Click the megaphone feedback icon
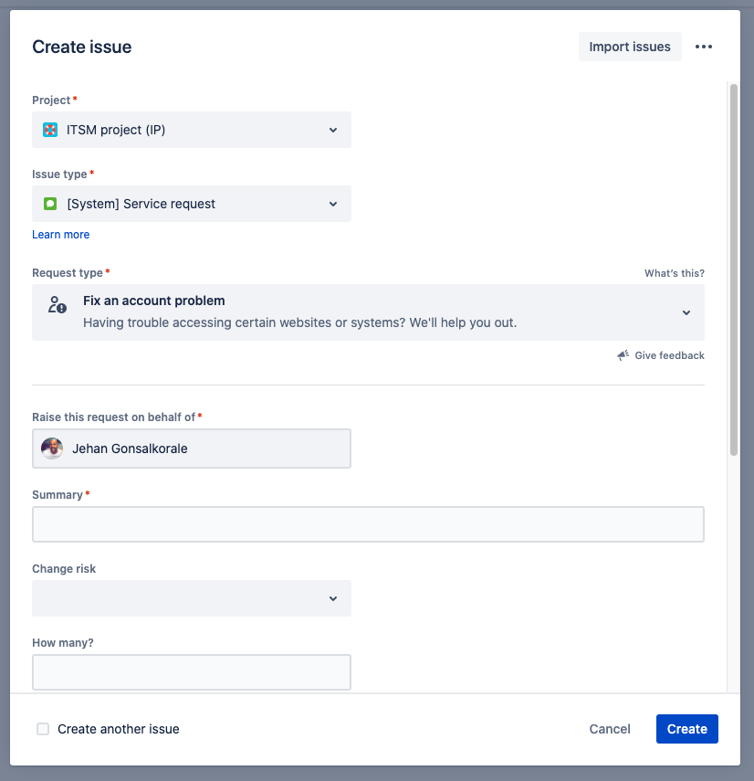 pyautogui.click(x=623, y=355)
